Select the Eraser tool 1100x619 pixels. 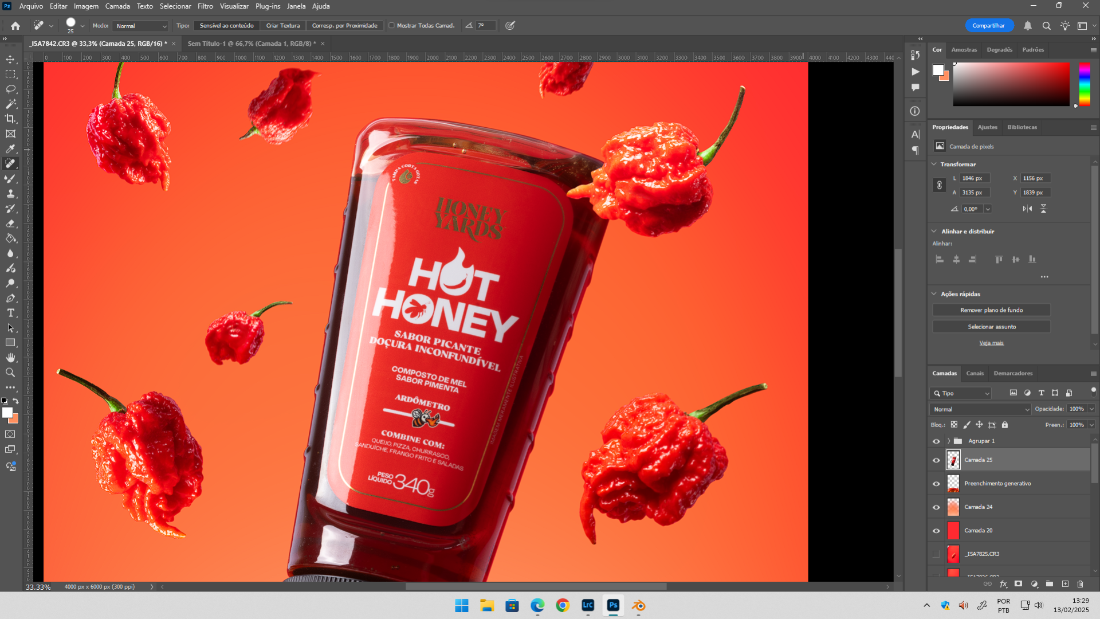[10, 224]
